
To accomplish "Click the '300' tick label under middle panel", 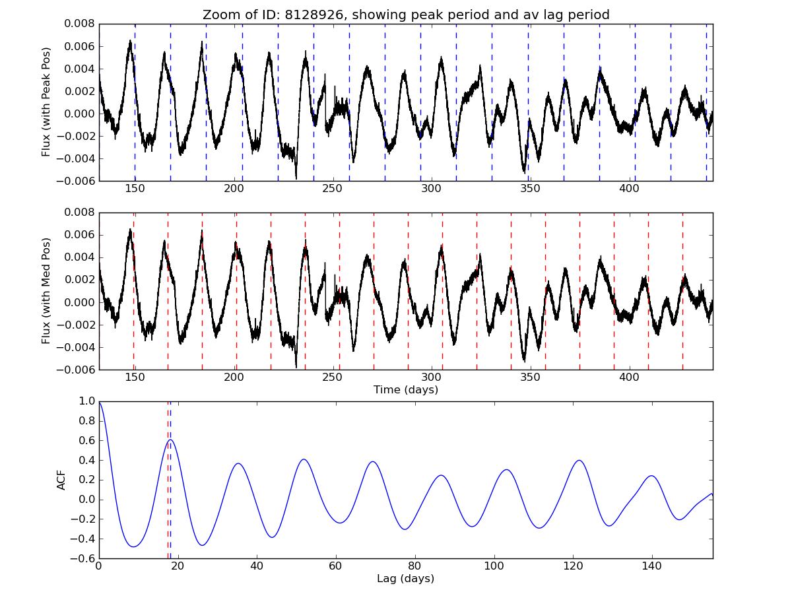I will click(x=431, y=377).
